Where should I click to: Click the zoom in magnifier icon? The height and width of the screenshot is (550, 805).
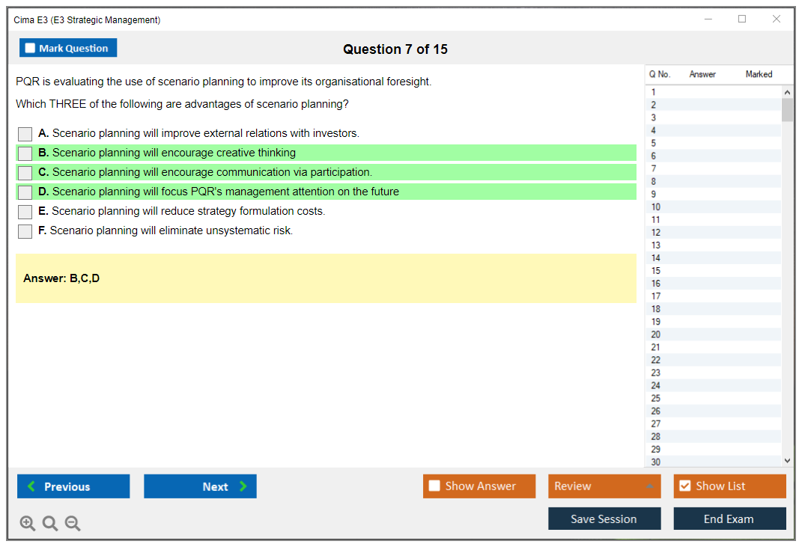tap(28, 524)
